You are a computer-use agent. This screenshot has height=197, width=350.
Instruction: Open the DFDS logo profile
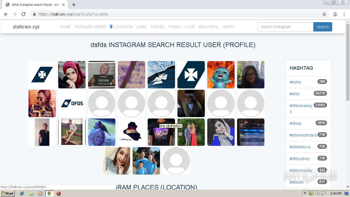pos(72,103)
